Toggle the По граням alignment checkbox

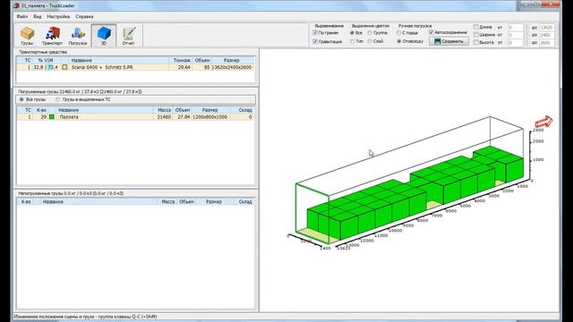315,33
